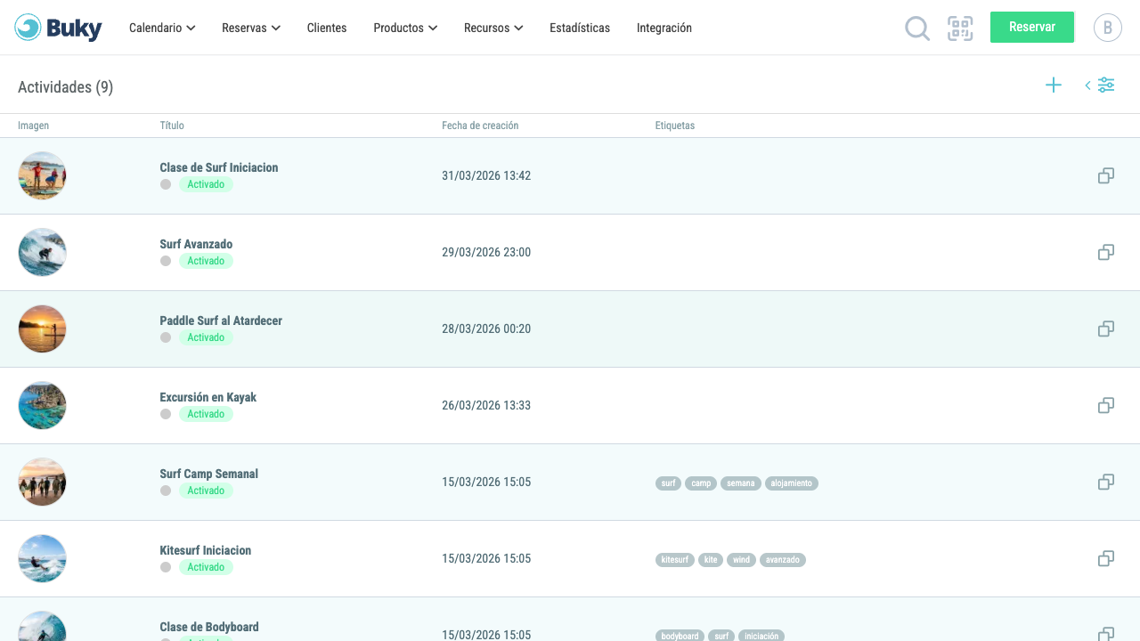1140x641 pixels.
Task: Open the QR code scanner icon
Action: 960,28
